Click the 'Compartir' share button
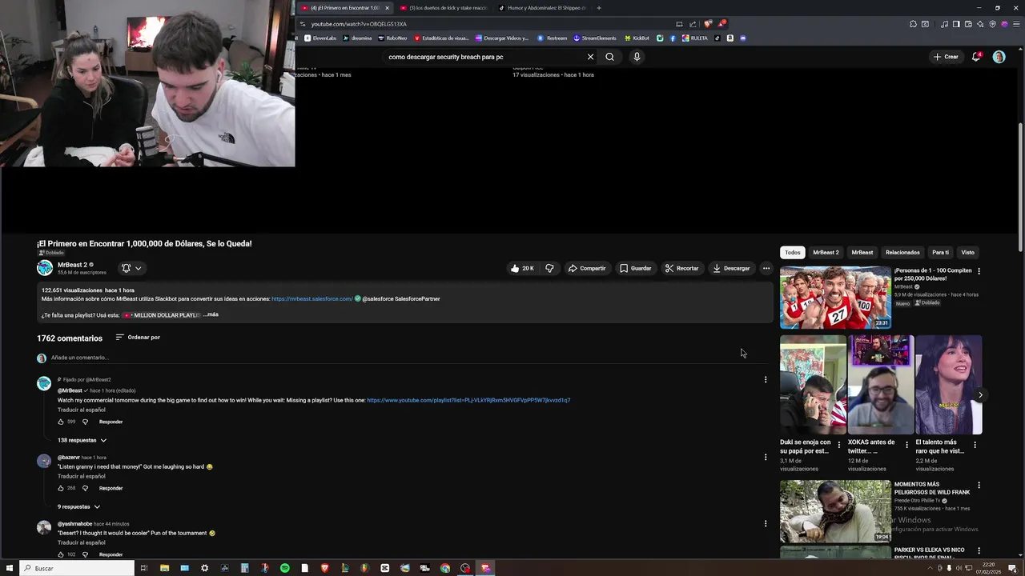 [587, 268]
